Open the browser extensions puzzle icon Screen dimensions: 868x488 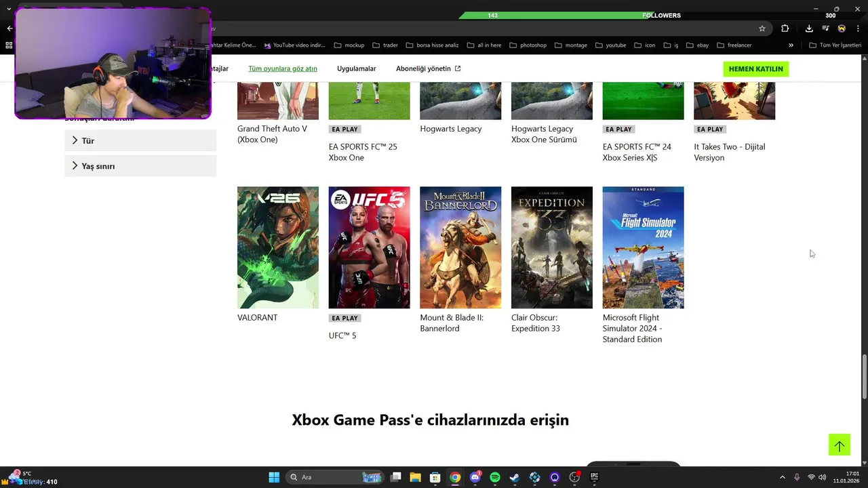[x=785, y=28]
